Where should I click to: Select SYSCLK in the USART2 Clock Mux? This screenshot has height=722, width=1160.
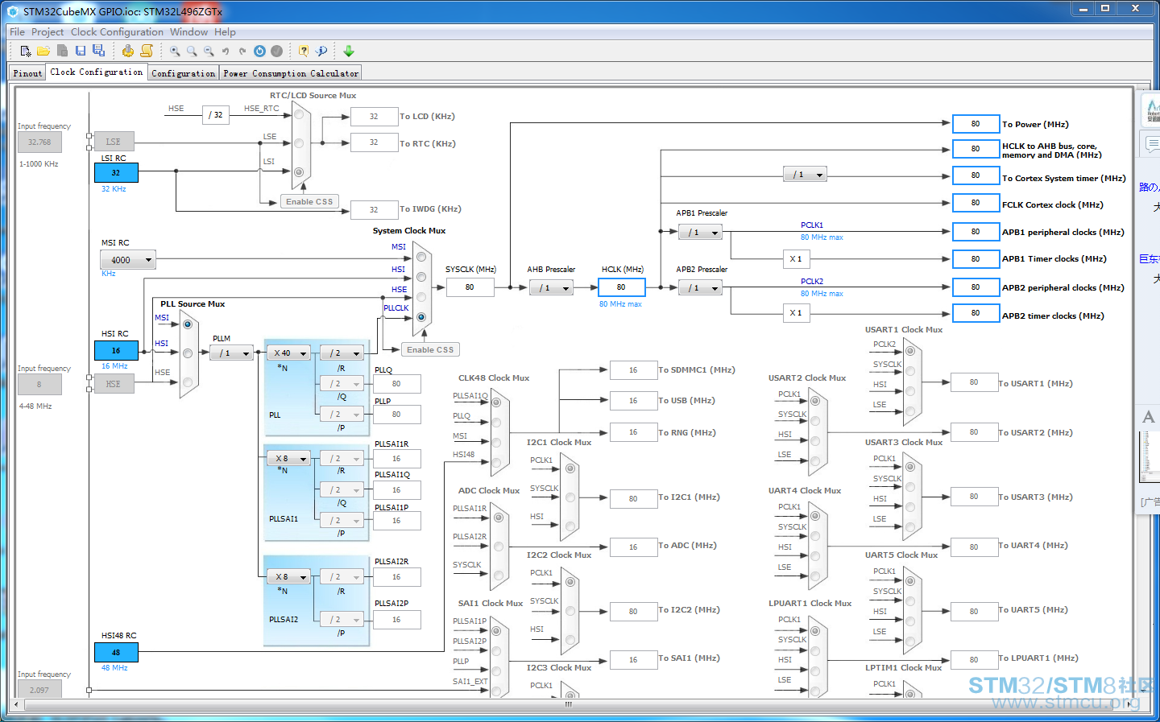(x=815, y=421)
